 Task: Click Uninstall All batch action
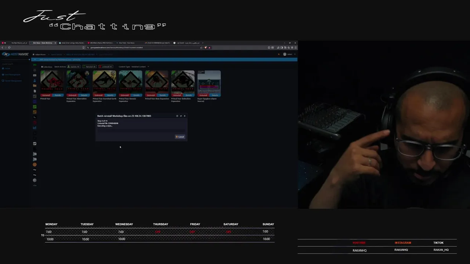tap(106, 67)
